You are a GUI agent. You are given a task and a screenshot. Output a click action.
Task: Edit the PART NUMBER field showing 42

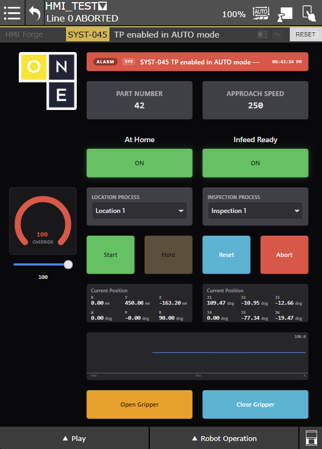[x=140, y=100]
